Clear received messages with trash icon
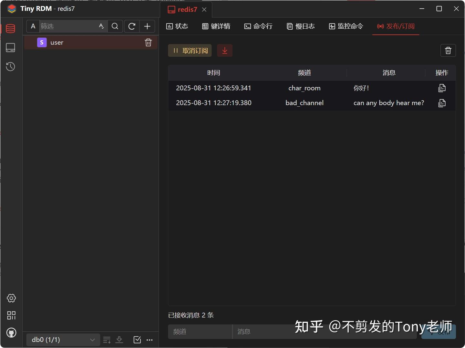The height and width of the screenshot is (348, 465). point(448,50)
